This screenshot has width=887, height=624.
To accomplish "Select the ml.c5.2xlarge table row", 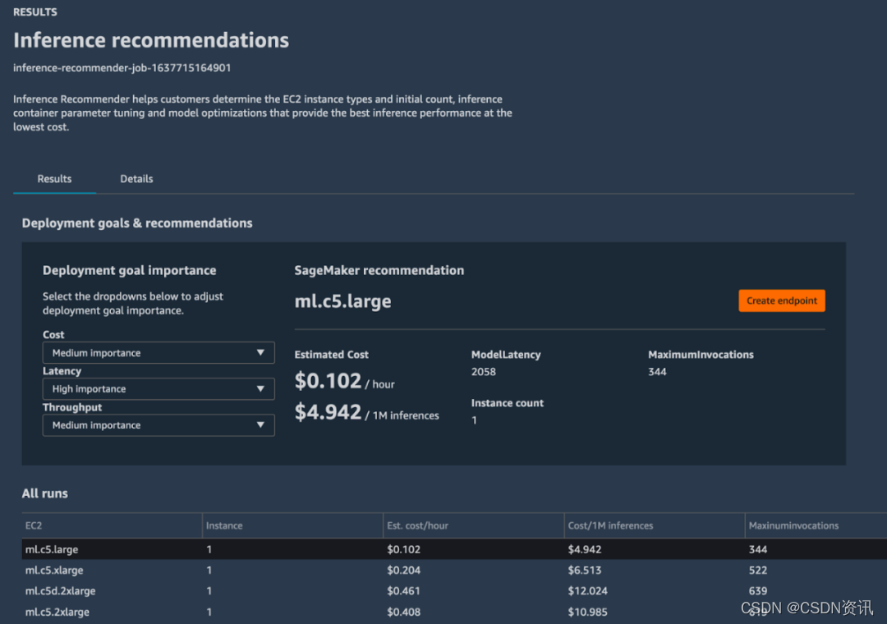I will point(454,613).
